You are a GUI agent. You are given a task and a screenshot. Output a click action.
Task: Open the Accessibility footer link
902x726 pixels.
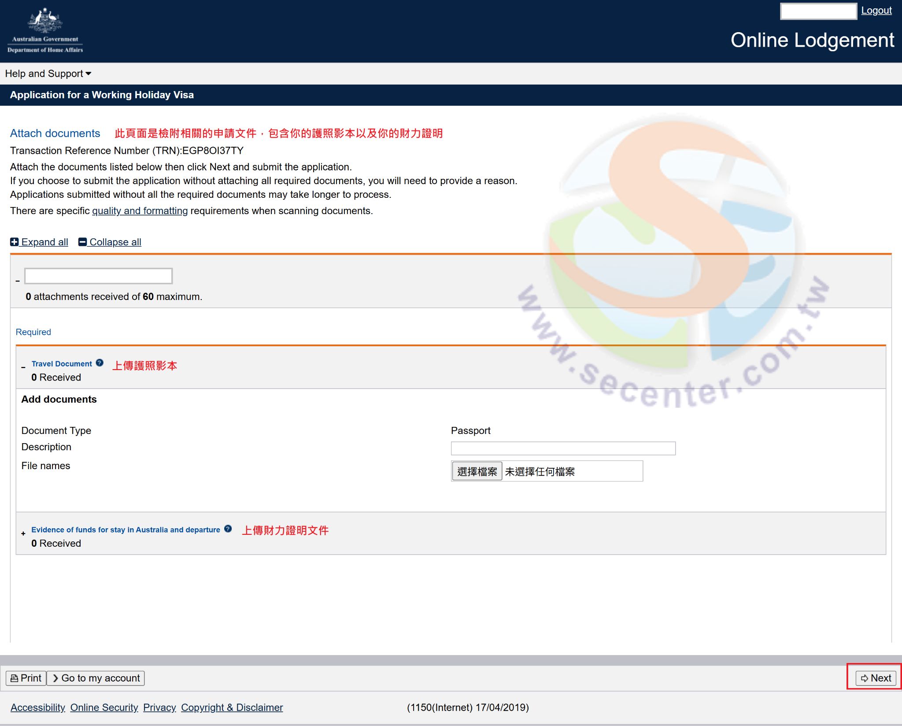click(38, 707)
